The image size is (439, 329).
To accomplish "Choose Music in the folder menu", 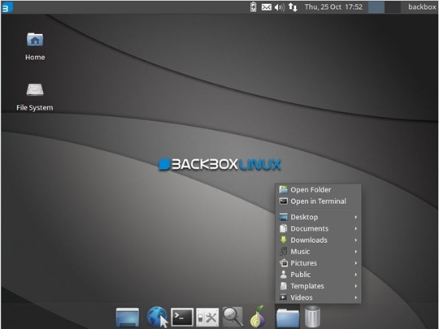I will point(319,252).
